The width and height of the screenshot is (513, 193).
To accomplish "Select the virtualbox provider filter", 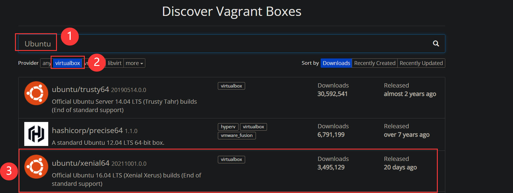I will click(68, 63).
